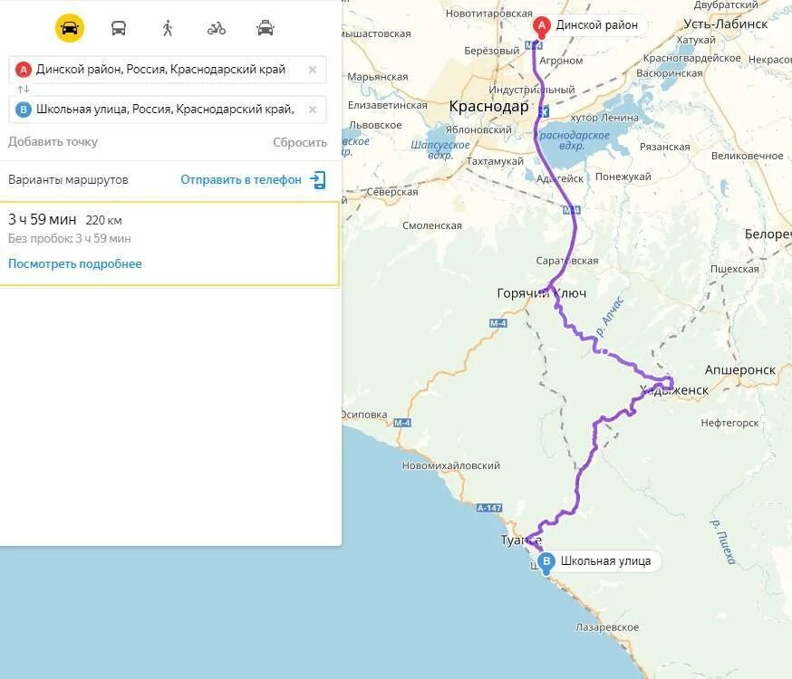This screenshot has width=792, height=679.
Task: Click the M-4 shield near Осиповка
Action: 402,423
